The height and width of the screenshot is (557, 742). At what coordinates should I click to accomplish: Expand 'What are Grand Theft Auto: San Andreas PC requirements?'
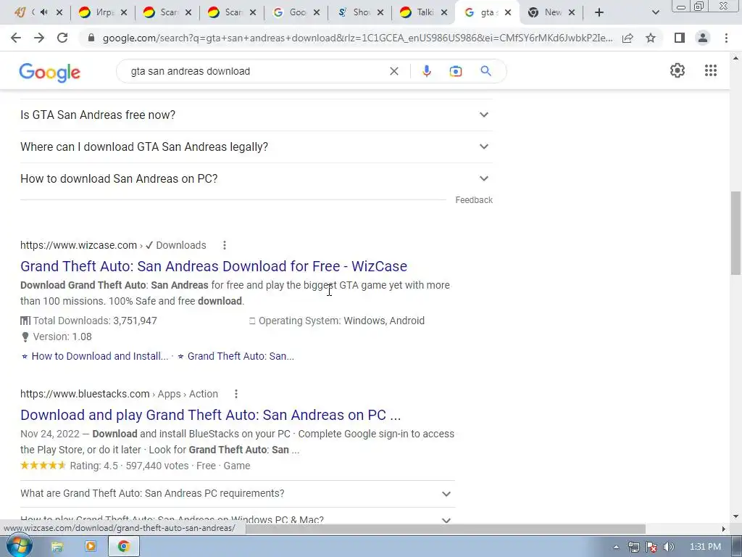tap(238, 493)
